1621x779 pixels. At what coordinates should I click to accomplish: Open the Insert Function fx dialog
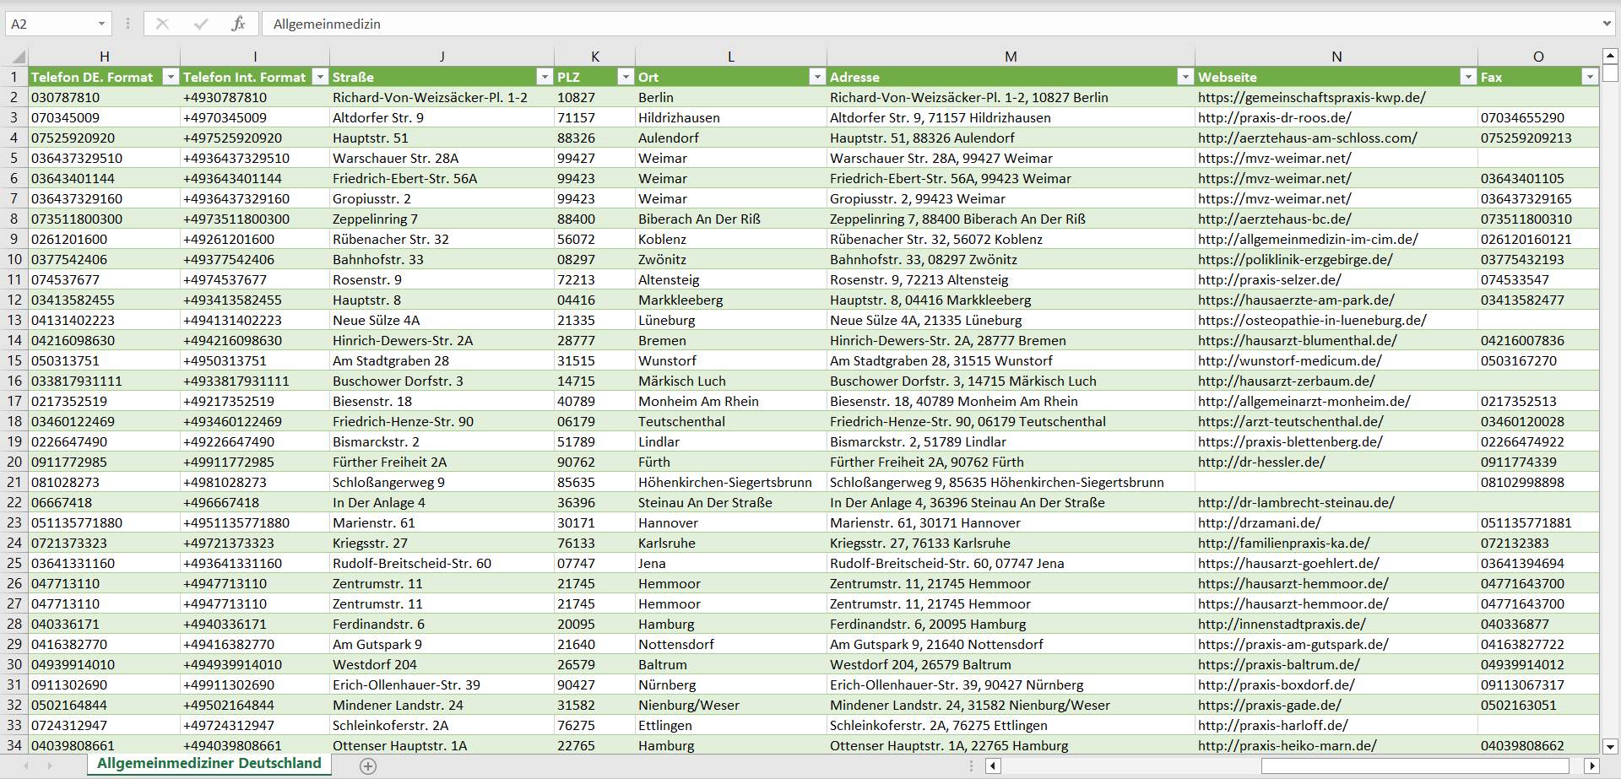tap(238, 24)
